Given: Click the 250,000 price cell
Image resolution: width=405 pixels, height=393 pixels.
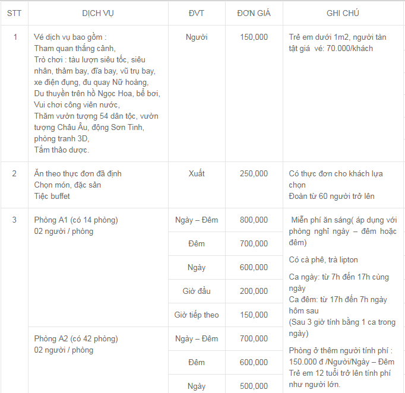Looking at the screenshot, I should click(254, 174).
